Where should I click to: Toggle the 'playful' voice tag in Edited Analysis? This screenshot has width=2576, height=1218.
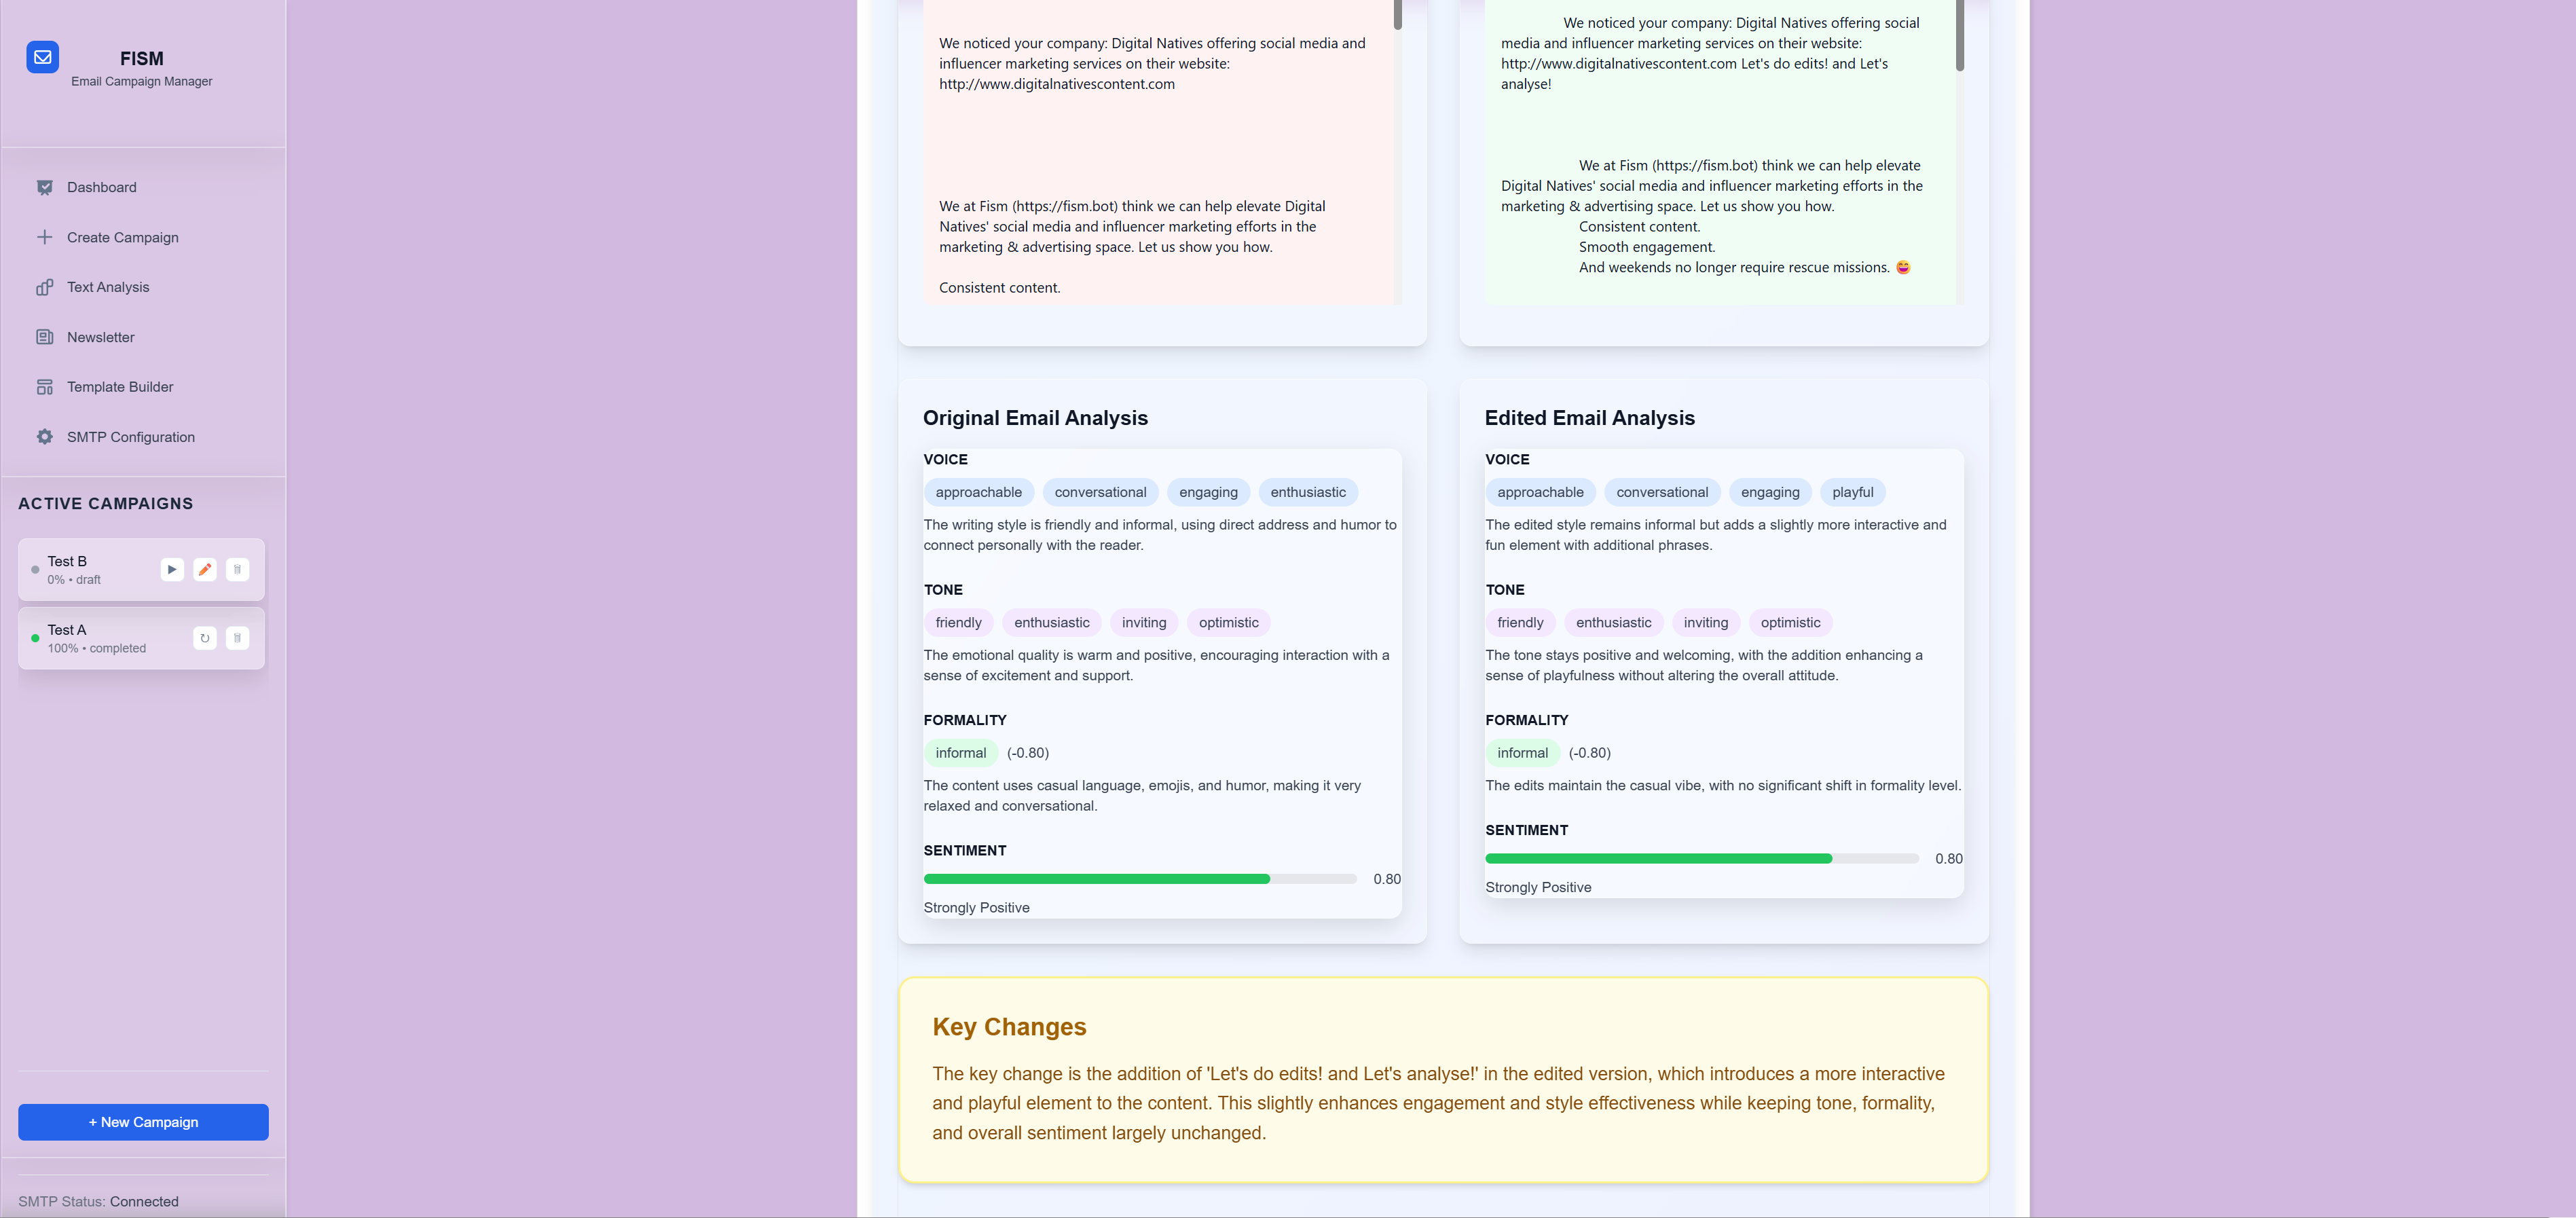click(1852, 492)
